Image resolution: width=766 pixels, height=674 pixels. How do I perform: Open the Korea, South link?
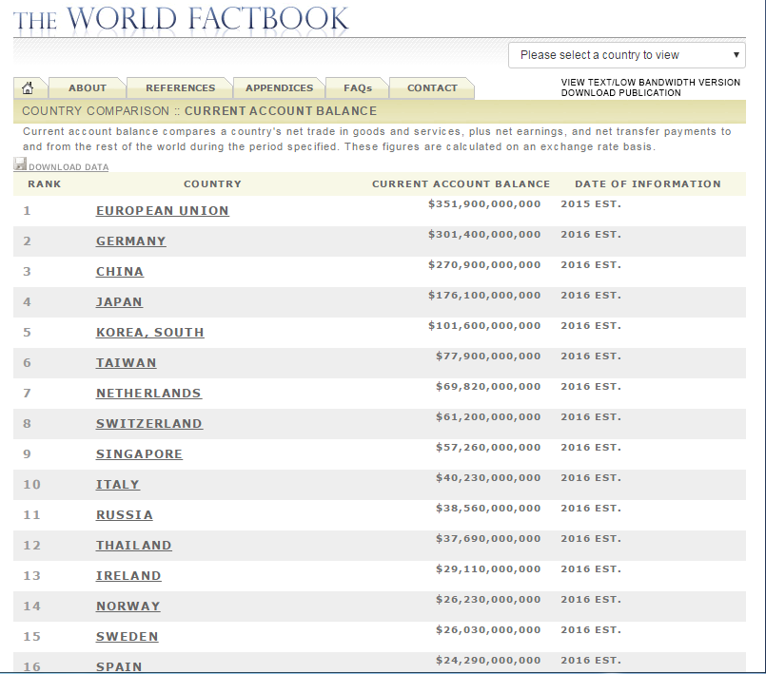click(149, 333)
